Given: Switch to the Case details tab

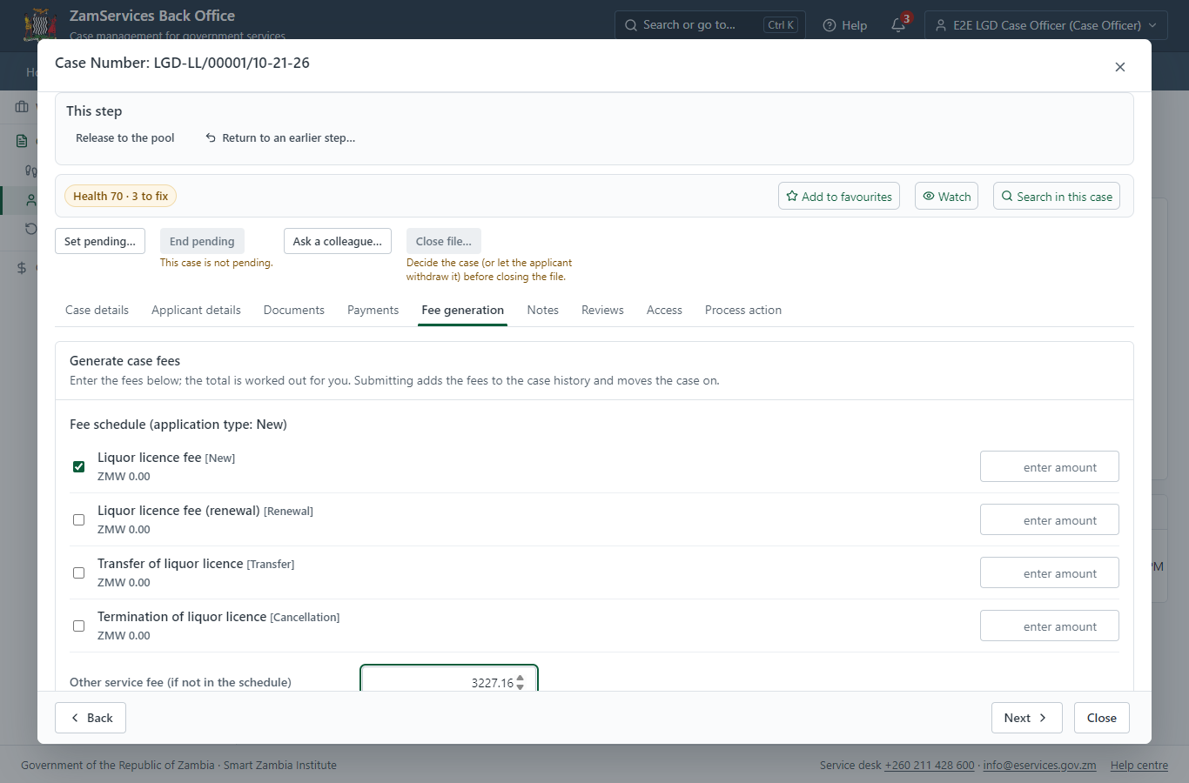Looking at the screenshot, I should [x=97, y=310].
